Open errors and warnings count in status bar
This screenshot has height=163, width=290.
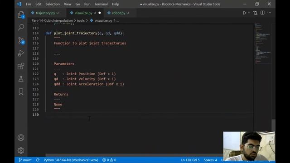pyautogui.click(x=109, y=160)
